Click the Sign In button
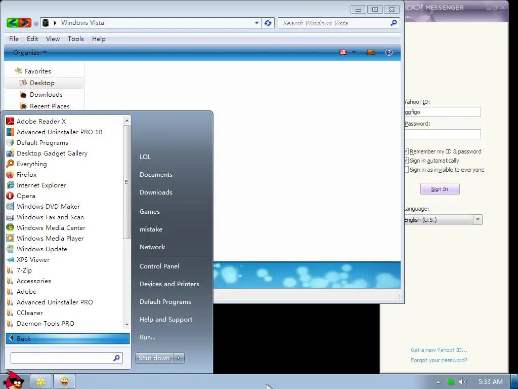Screen dimensions: 518x389 point(440,189)
